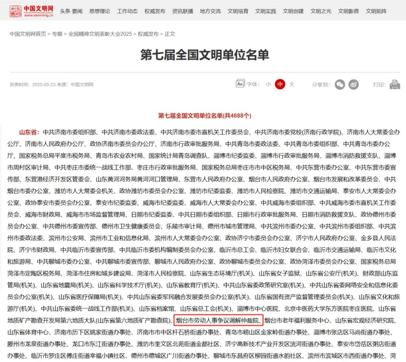The width and height of the screenshot is (406, 362).
Task: Open the 权威发布 nav item
Action: [x=155, y=11]
